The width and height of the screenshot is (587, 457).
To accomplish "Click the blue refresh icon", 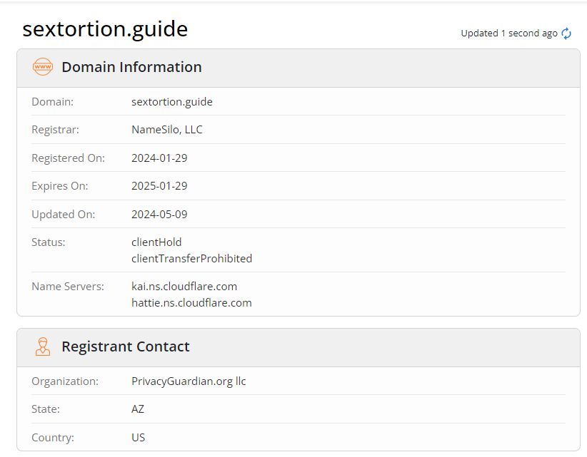I will [x=566, y=34].
